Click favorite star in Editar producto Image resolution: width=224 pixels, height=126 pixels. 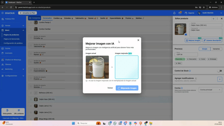[213, 19]
